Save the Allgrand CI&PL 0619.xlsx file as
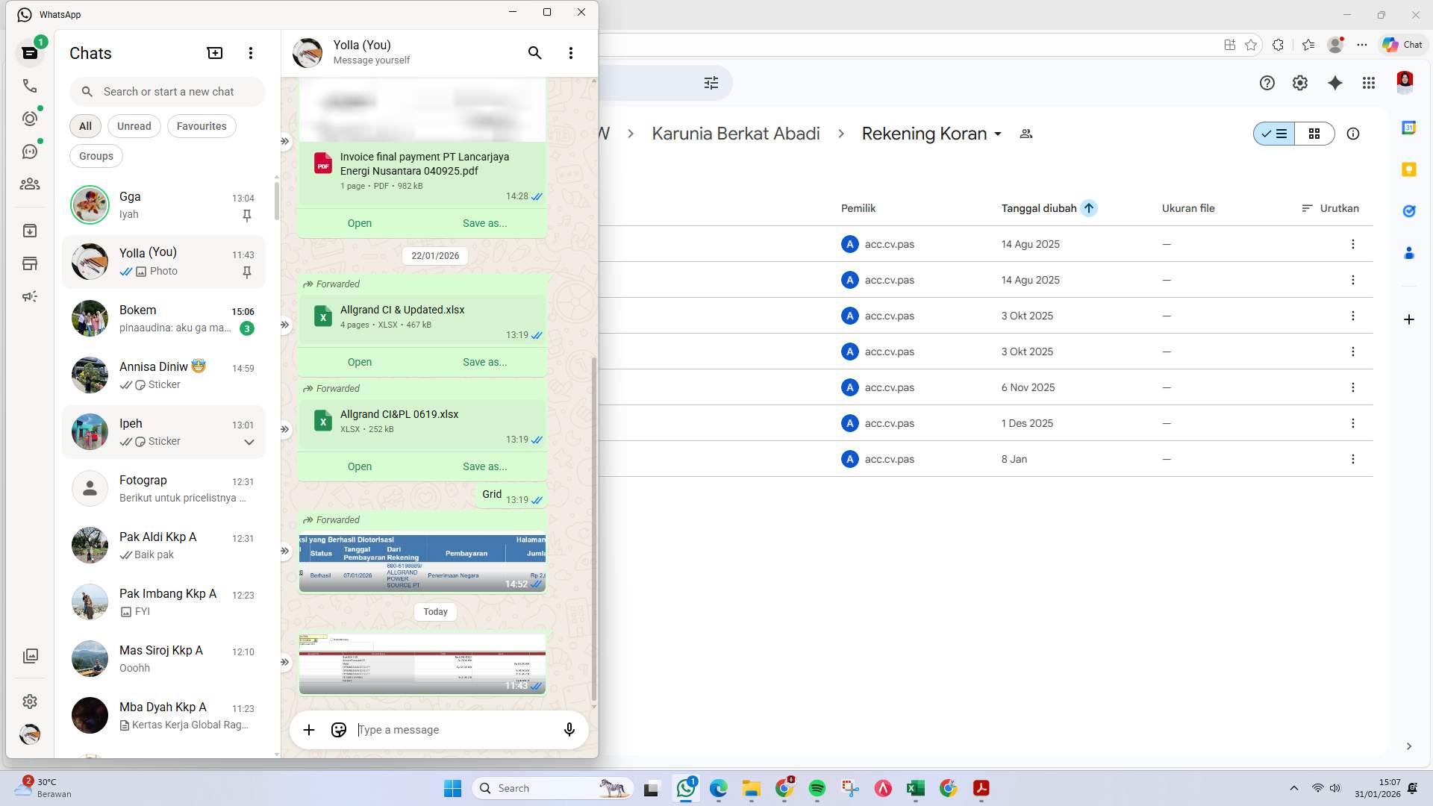1433x806 pixels. pyautogui.click(x=484, y=466)
